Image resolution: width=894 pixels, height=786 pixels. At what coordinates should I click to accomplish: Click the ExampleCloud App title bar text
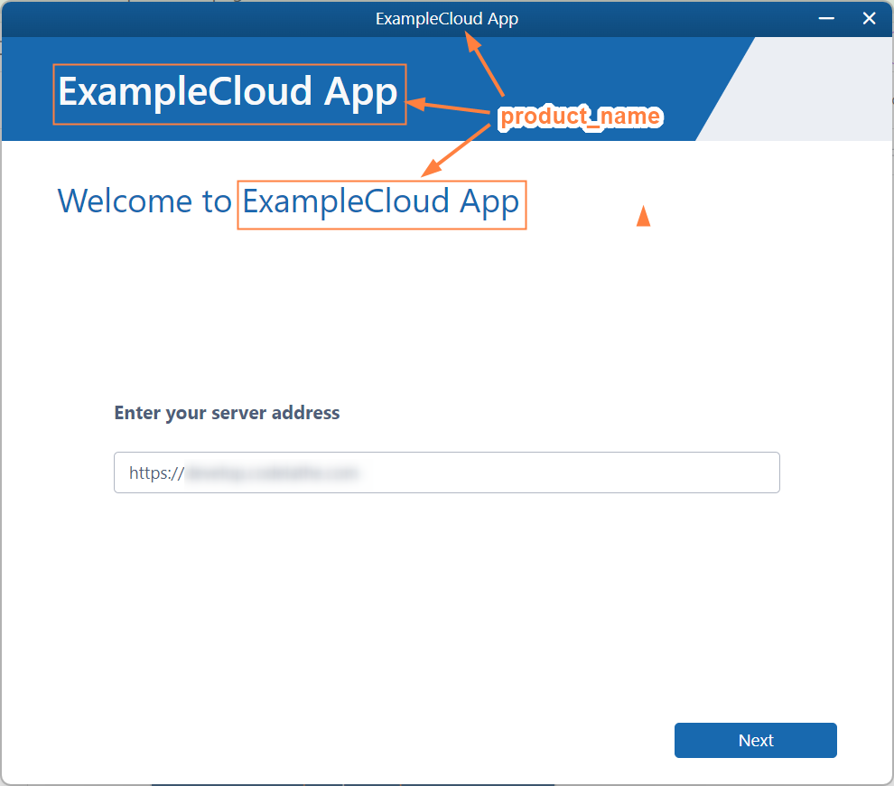(447, 18)
